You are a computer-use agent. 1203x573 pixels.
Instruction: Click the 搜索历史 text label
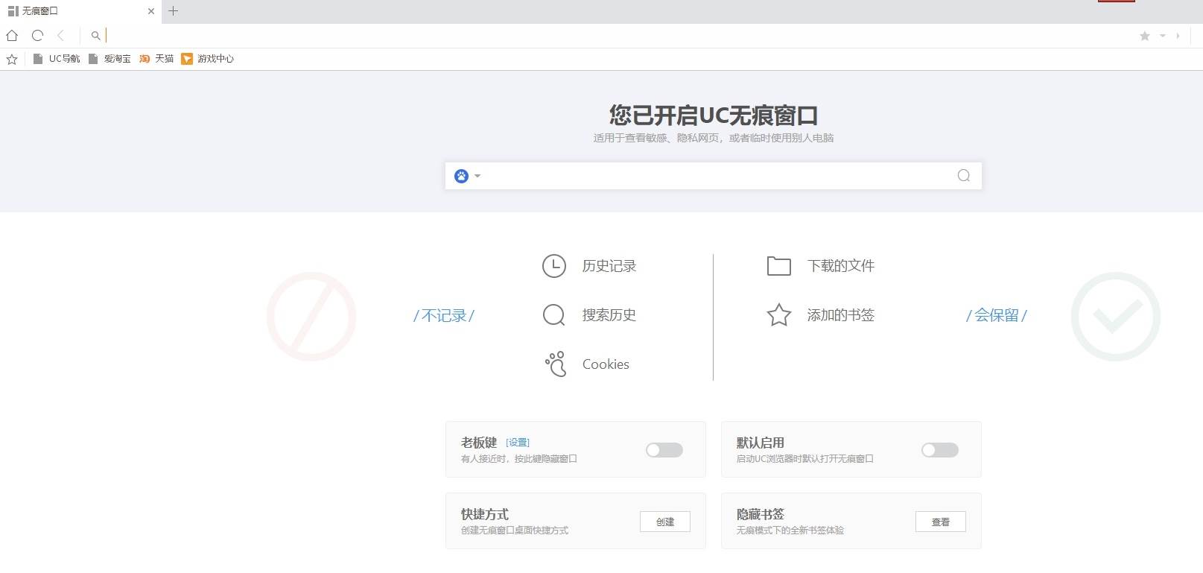(609, 315)
